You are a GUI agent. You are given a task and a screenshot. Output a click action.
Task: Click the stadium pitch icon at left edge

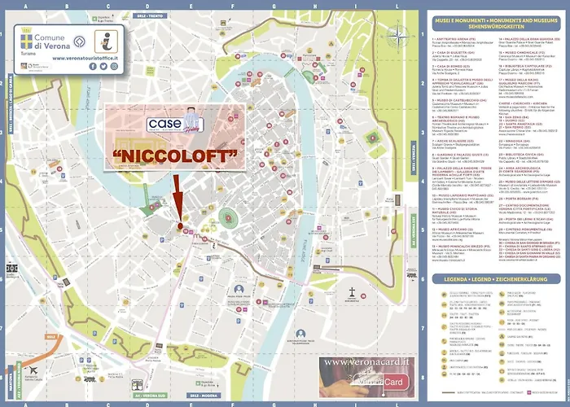pyautogui.click(x=11, y=269)
